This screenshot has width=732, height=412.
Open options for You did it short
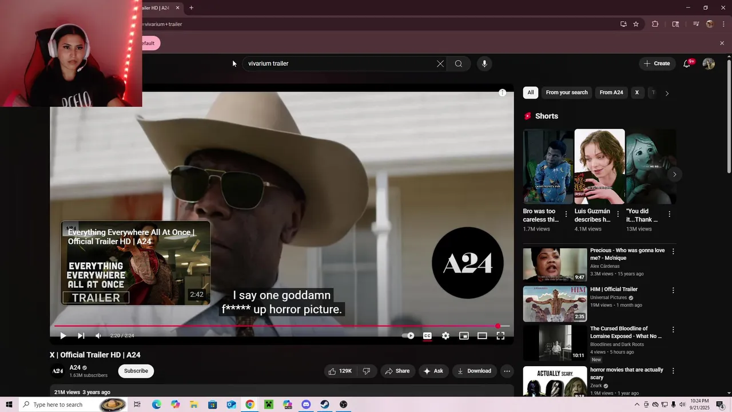(x=669, y=214)
